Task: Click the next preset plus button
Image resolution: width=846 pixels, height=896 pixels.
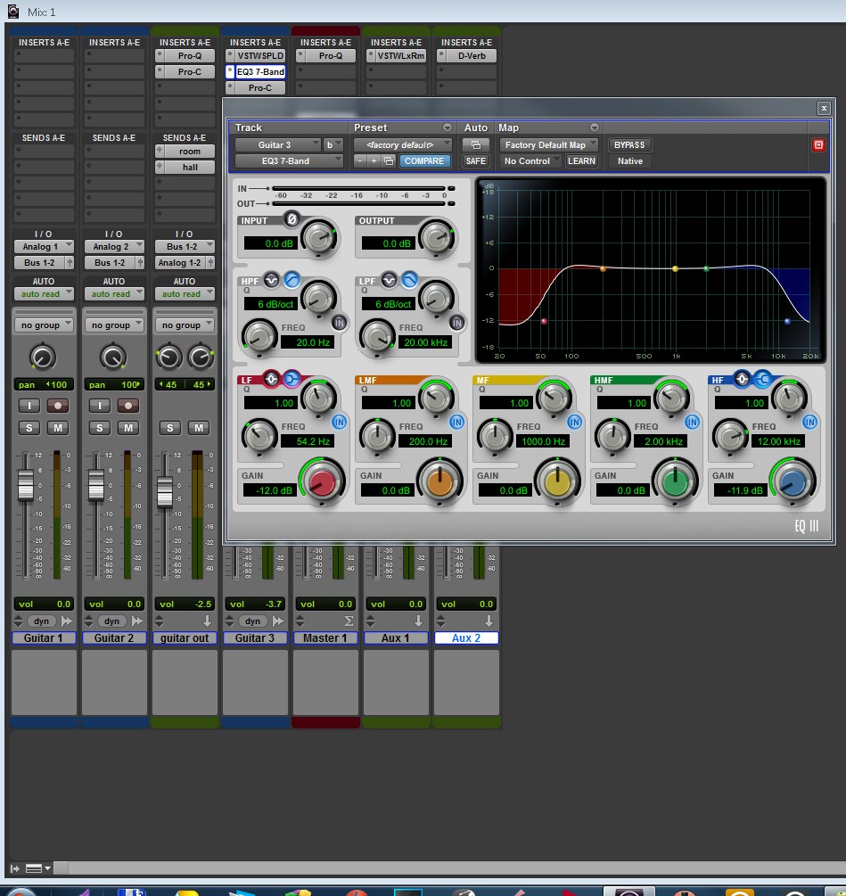Action: 374,161
